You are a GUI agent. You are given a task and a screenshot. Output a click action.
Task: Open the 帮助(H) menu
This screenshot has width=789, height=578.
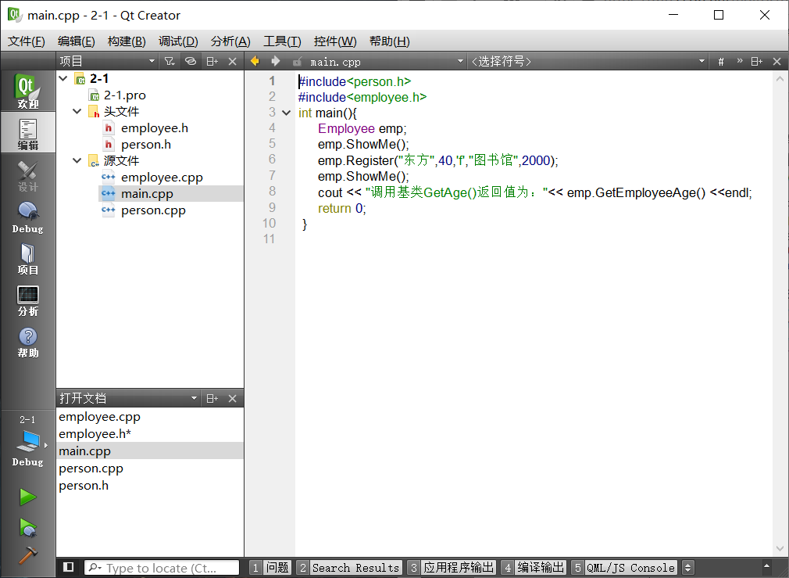pyautogui.click(x=390, y=41)
